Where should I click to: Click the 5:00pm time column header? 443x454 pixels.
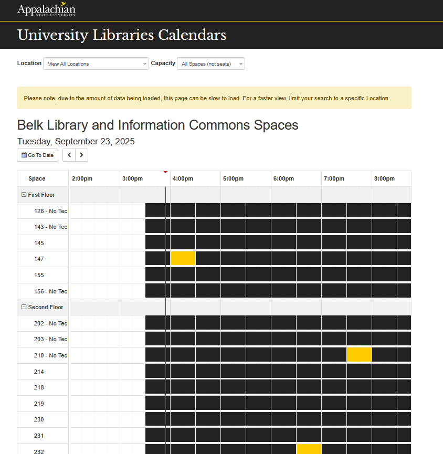[x=233, y=179]
